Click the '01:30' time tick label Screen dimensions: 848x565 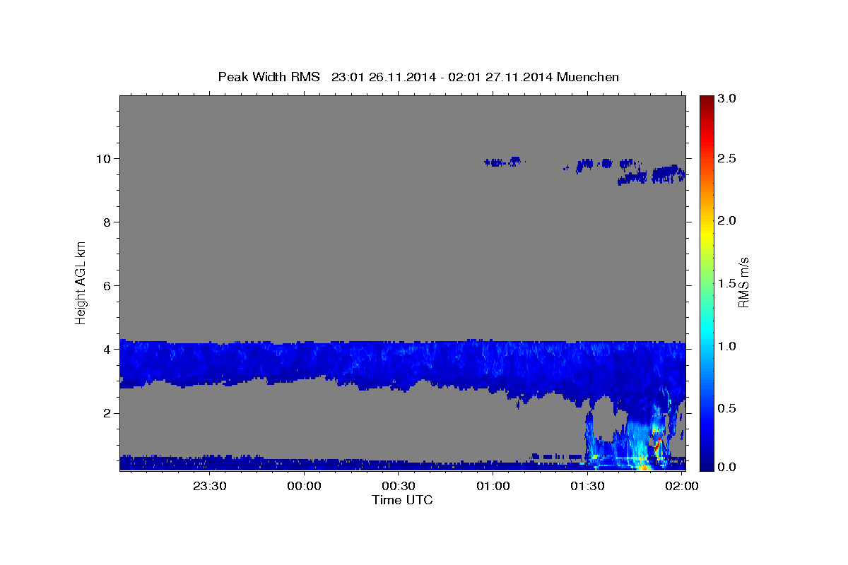click(x=587, y=486)
